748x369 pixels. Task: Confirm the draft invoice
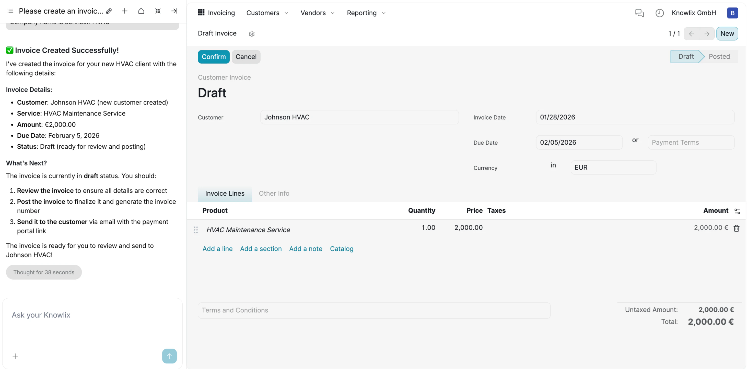[214, 57]
